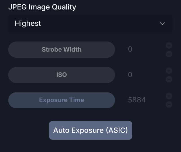The width and height of the screenshot is (181, 152).
Task: Raise Exposure Time with the plus icon
Action: (x=169, y=96)
